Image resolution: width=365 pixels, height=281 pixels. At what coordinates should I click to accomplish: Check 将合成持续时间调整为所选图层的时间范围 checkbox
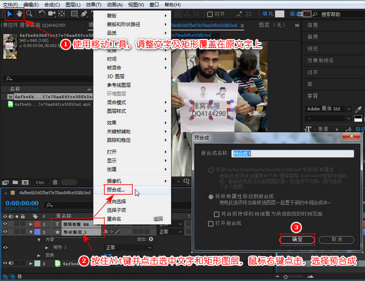217,214
